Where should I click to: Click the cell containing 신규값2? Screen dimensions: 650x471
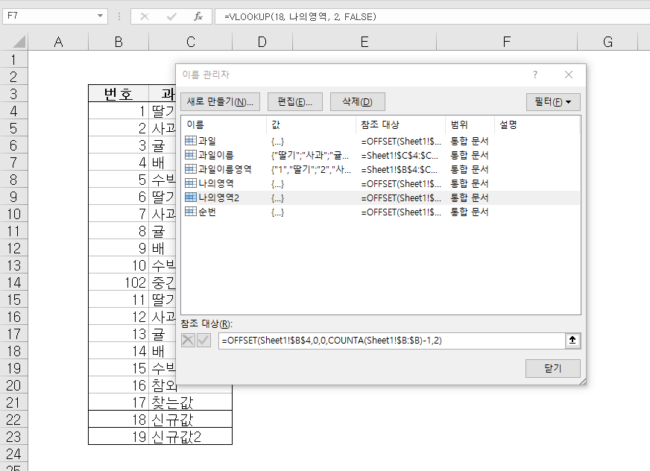tap(190, 437)
